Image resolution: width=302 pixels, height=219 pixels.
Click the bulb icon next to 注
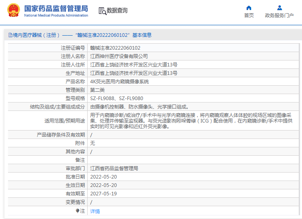[x=78, y=211]
